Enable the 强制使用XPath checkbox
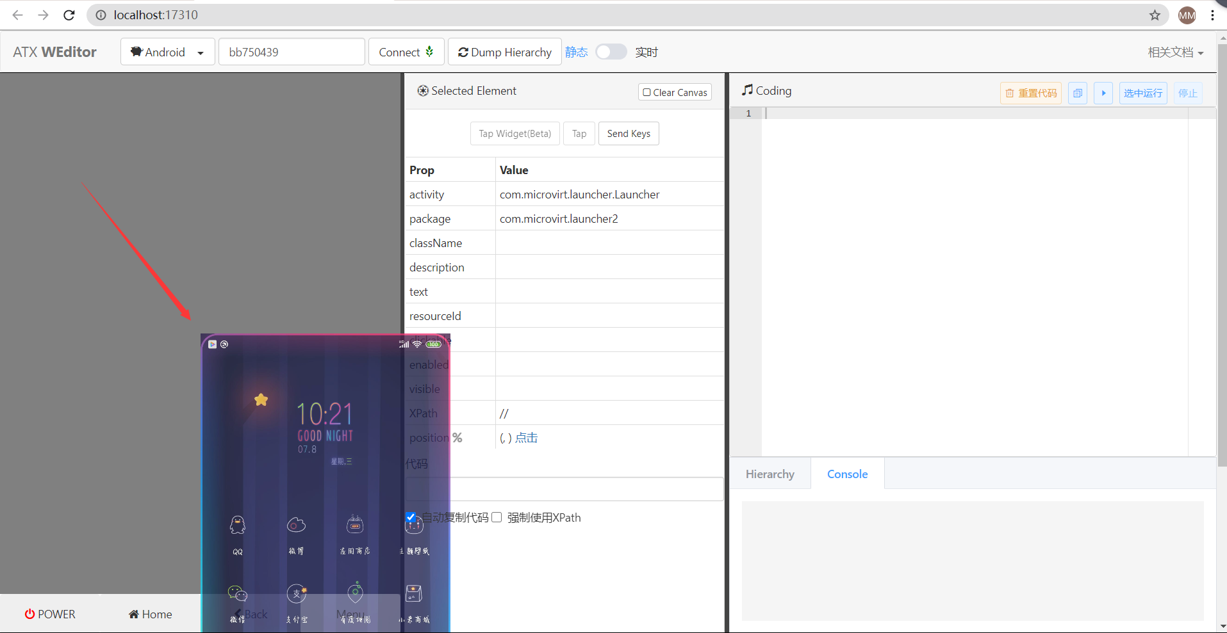The width and height of the screenshot is (1227, 633). click(x=497, y=517)
